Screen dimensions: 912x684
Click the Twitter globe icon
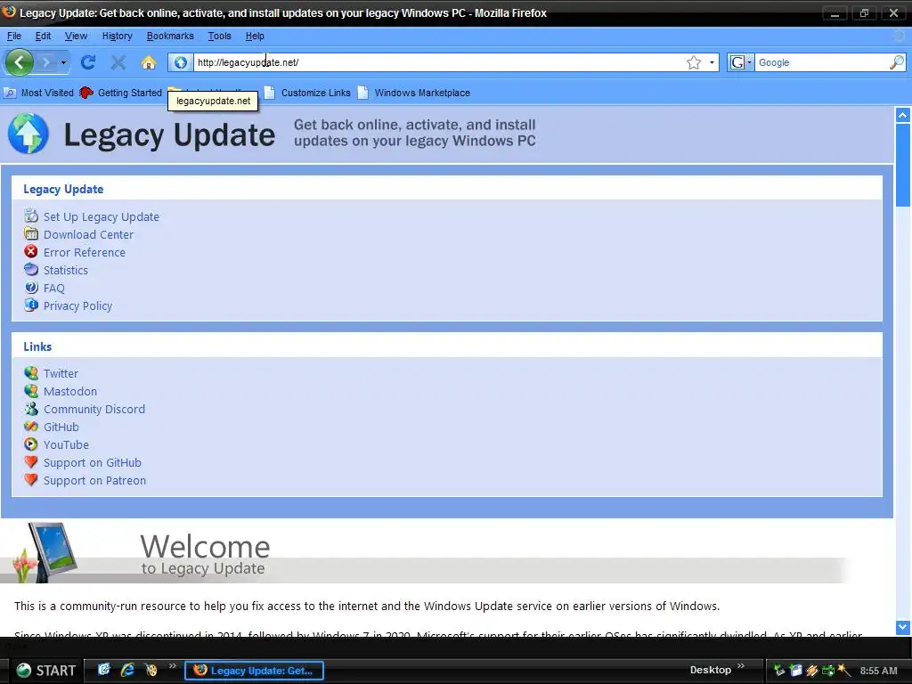pos(31,373)
